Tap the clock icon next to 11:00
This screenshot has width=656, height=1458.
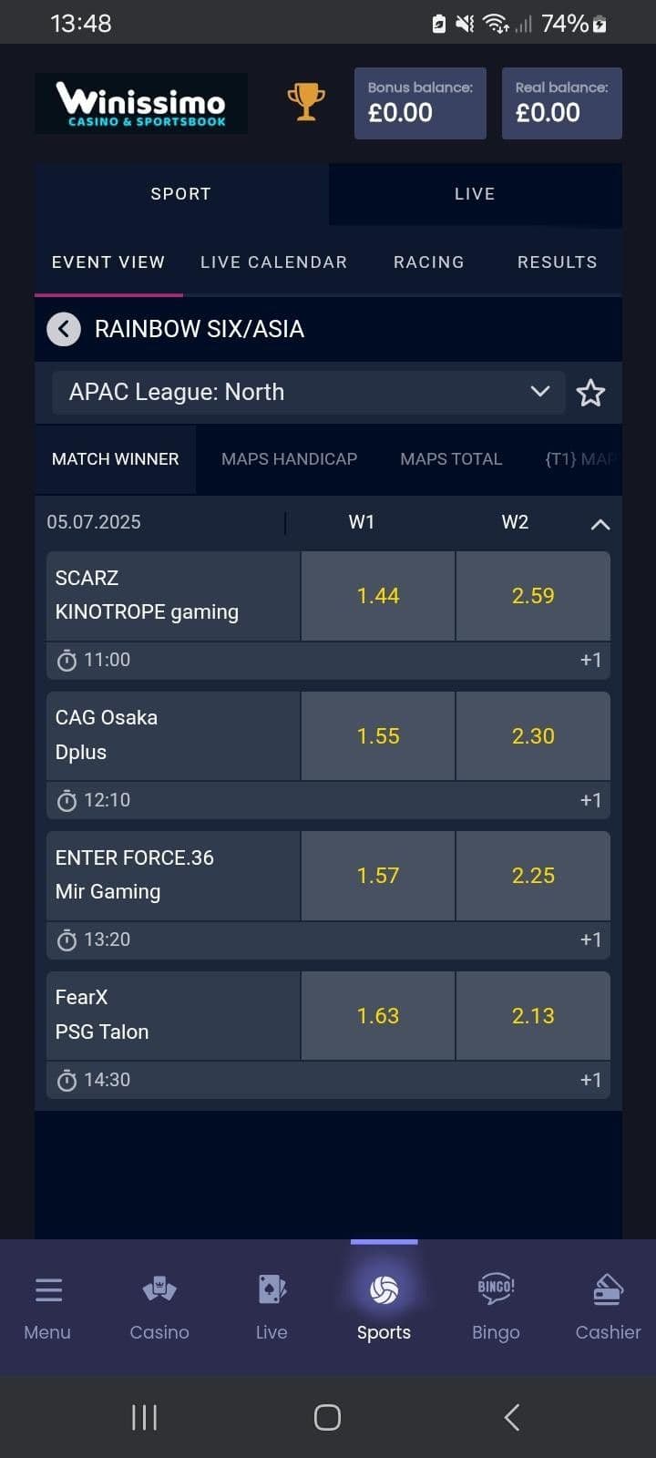(x=67, y=660)
